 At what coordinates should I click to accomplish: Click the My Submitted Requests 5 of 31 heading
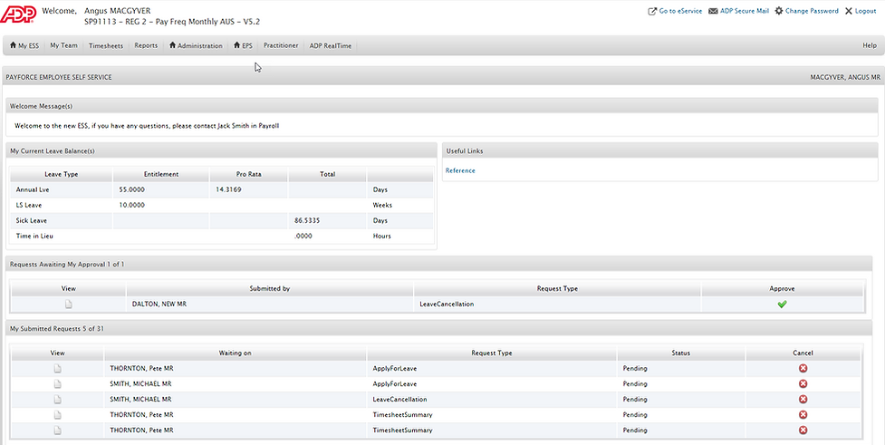pyautogui.click(x=57, y=329)
